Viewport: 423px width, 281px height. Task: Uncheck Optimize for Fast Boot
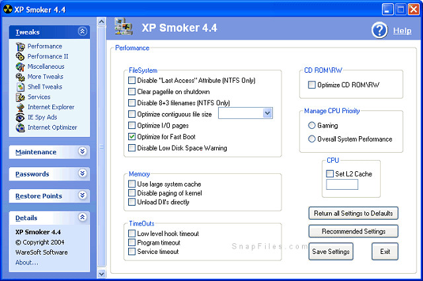click(132, 137)
